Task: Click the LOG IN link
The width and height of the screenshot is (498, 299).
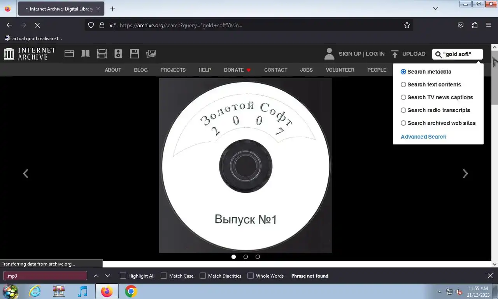Action: click(375, 54)
